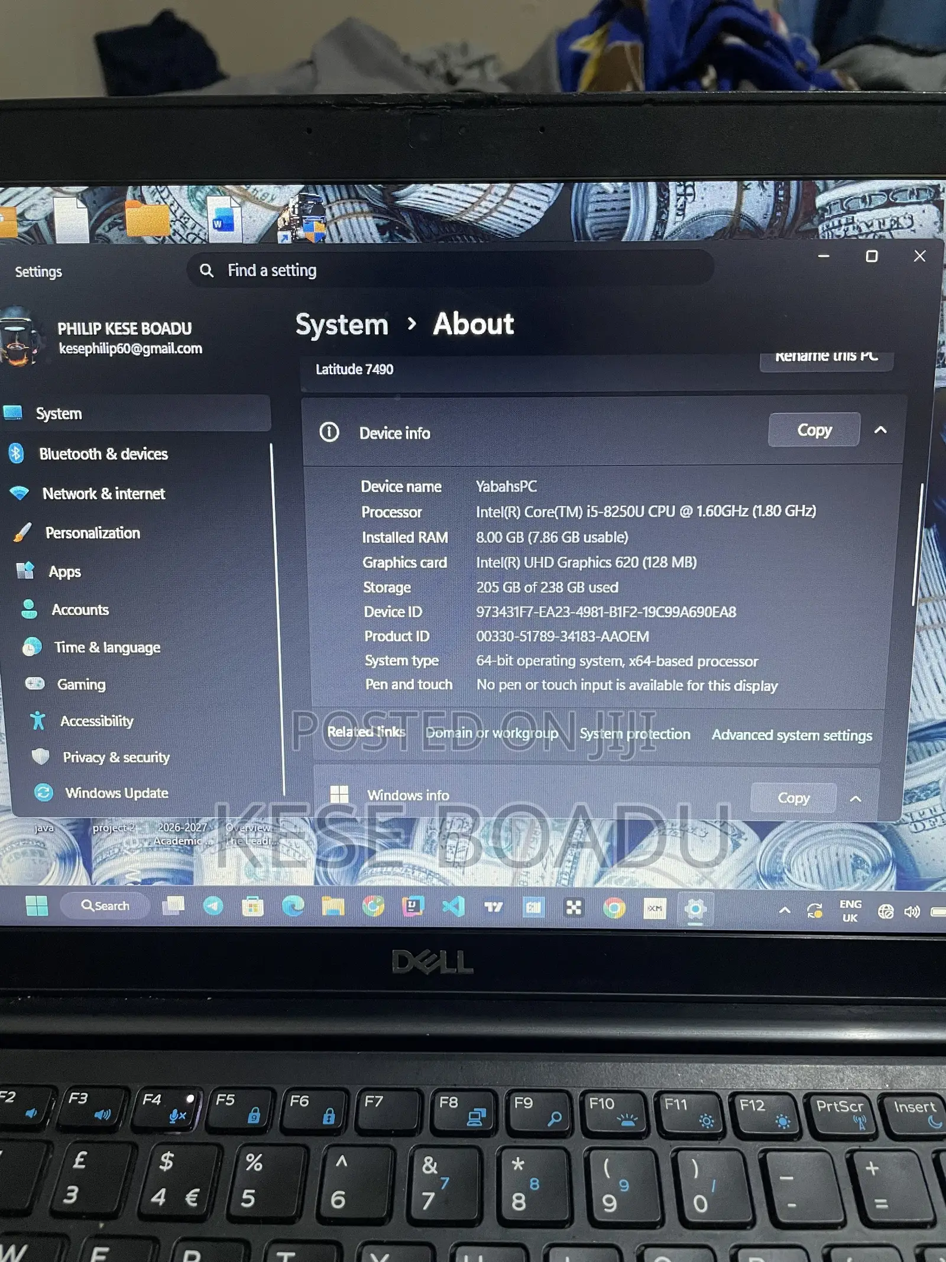Open the Windows Start menu

37,905
